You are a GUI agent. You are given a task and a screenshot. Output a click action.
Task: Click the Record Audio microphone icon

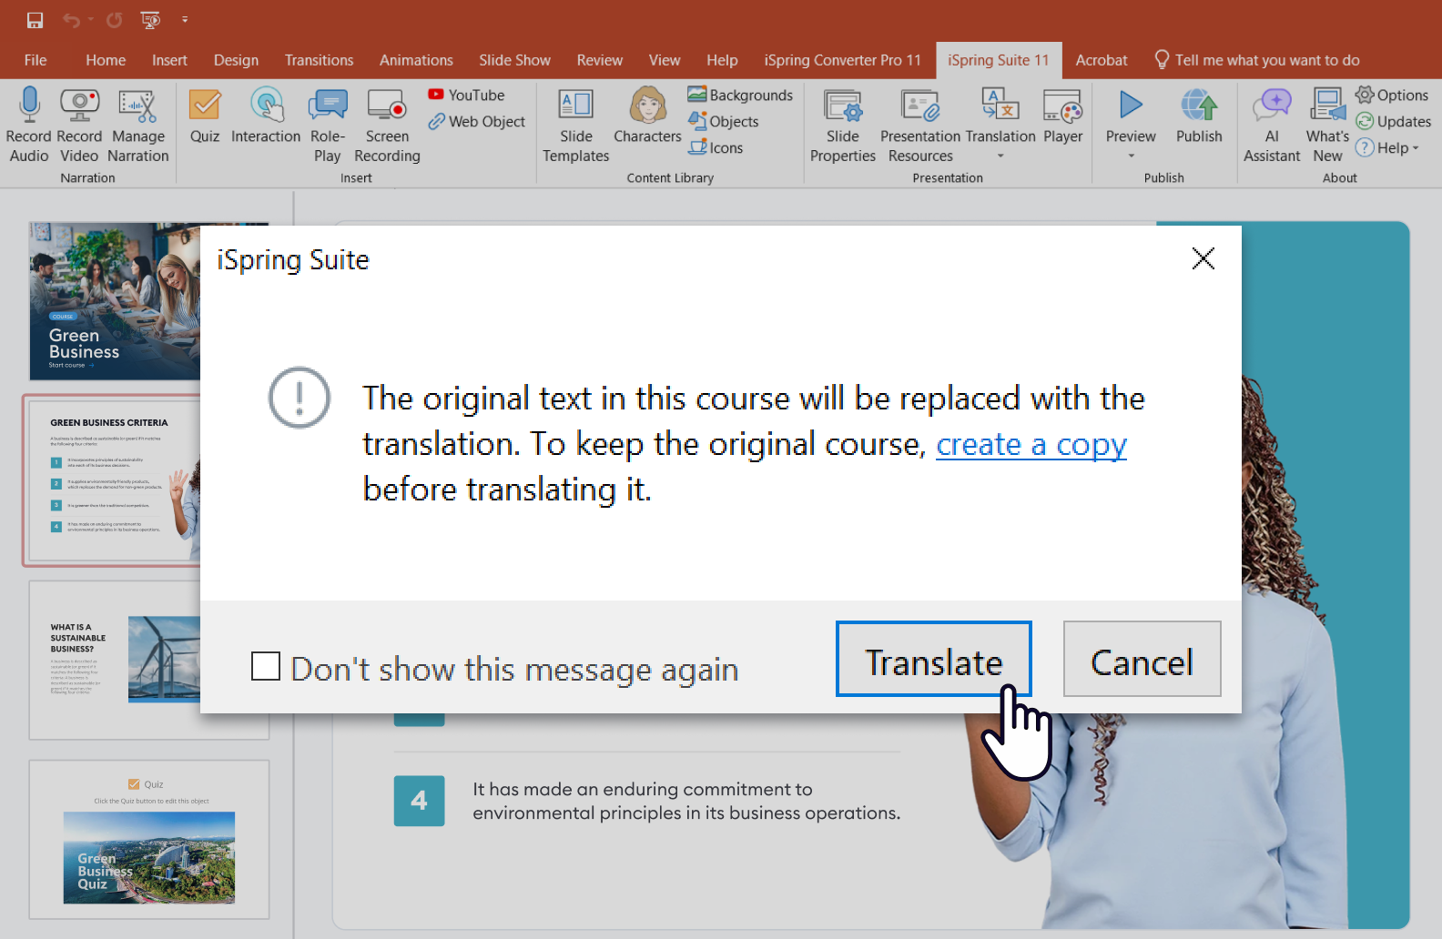[x=29, y=106]
